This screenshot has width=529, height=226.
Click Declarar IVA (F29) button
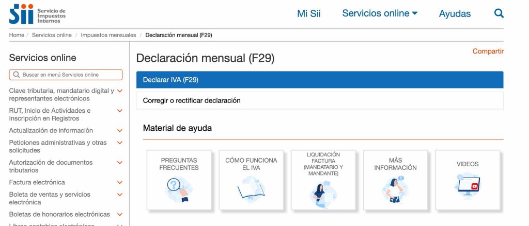point(320,80)
